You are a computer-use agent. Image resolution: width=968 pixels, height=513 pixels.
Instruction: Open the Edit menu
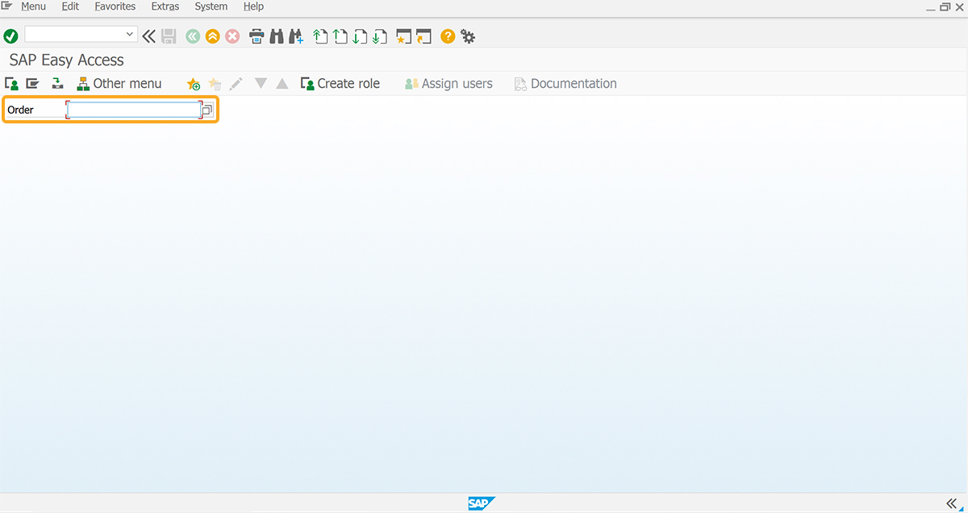click(70, 6)
